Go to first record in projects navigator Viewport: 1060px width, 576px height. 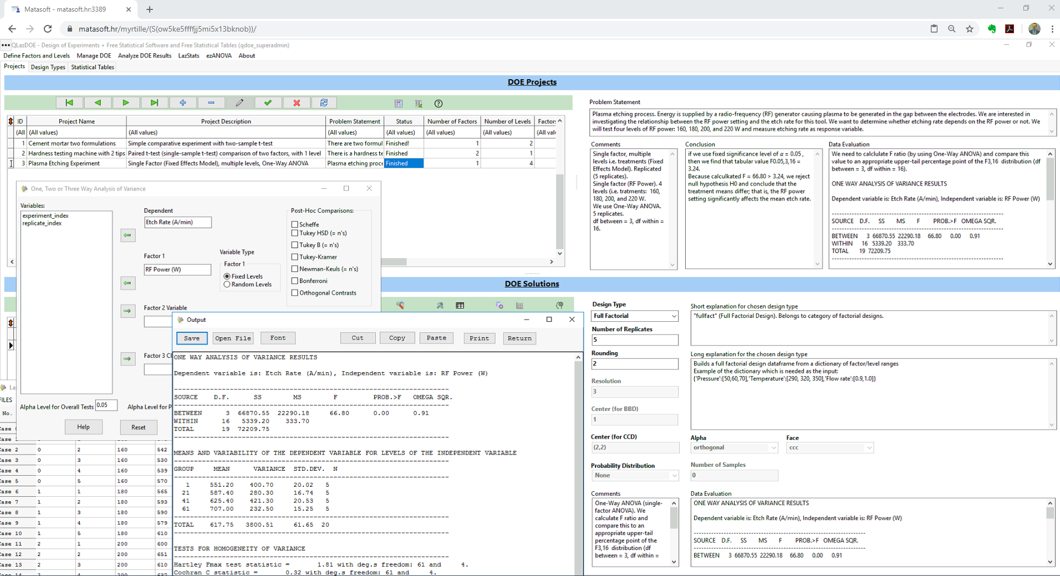[69, 102]
